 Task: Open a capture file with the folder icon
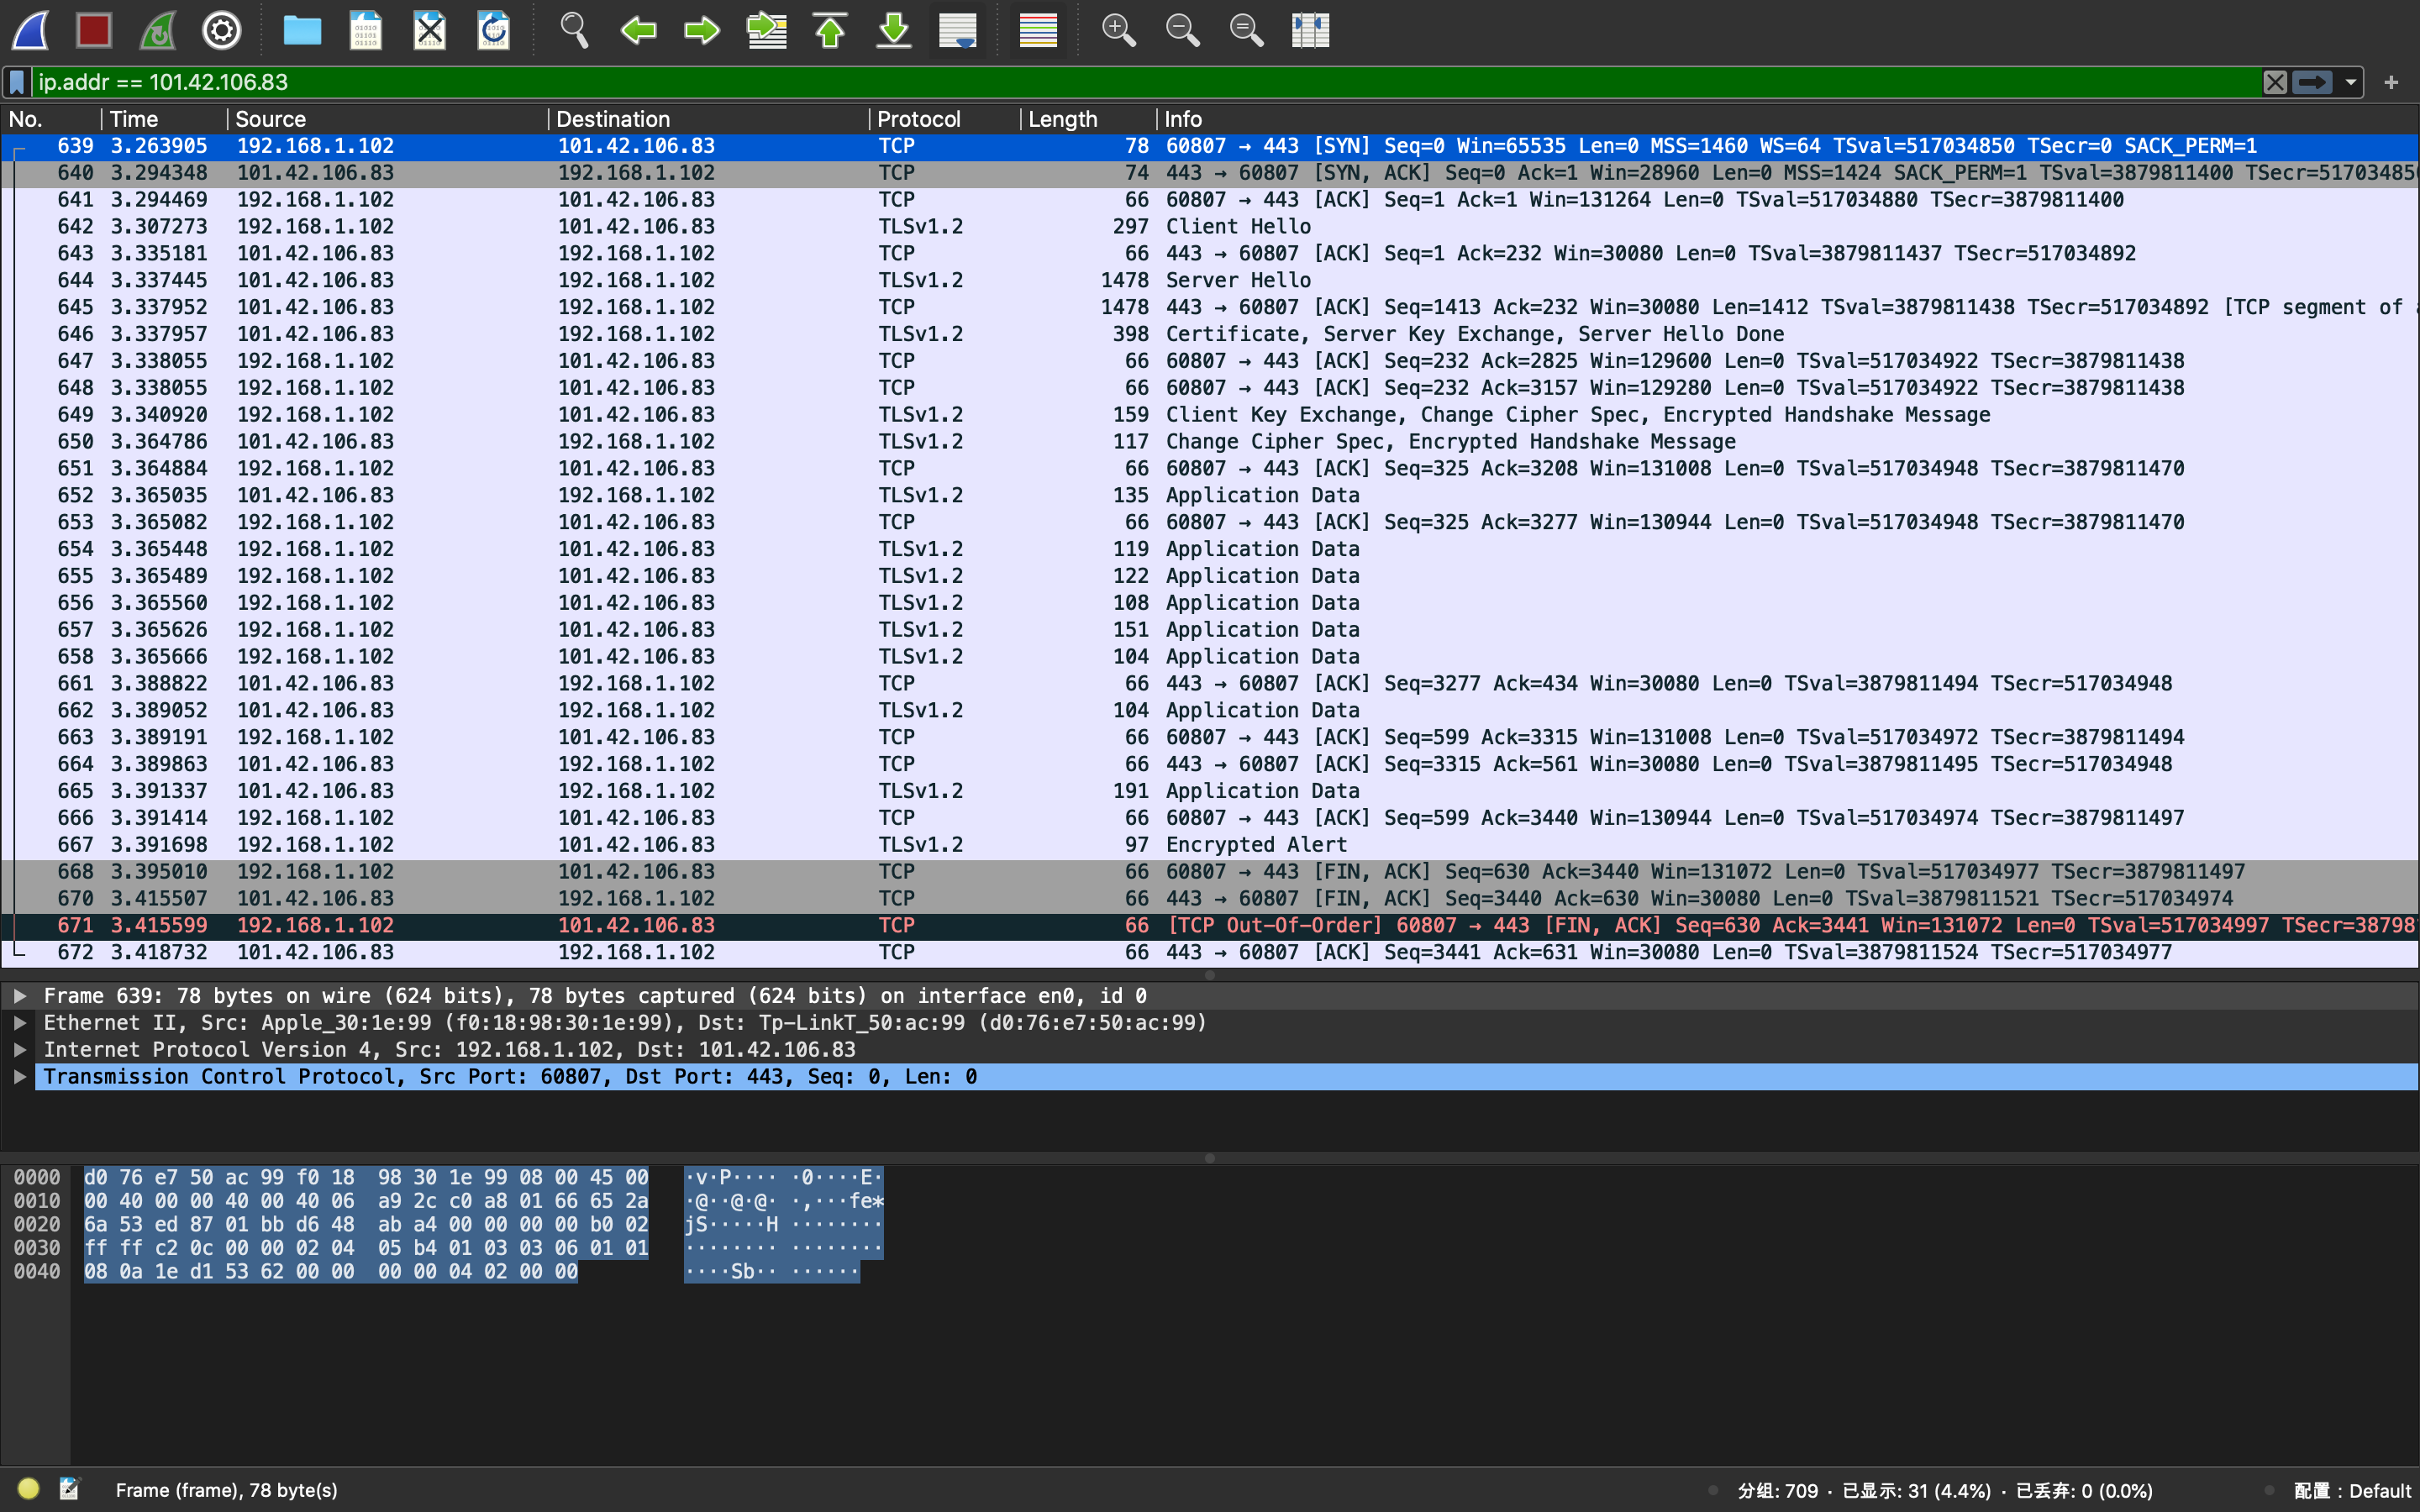coord(301,30)
